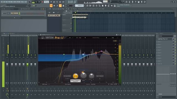This screenshot has width=177, height=99.
Task: Open the PATTERNS menu
Action: [x=11, y=2]
